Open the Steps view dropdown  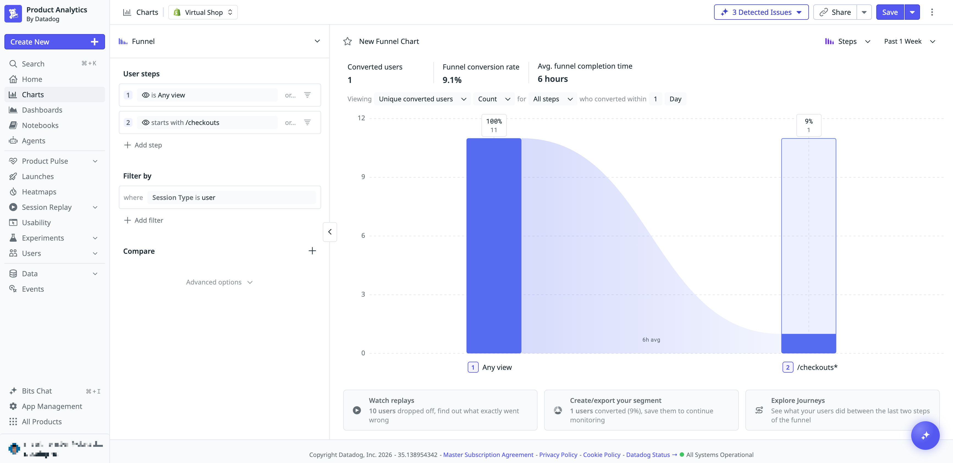848,41
